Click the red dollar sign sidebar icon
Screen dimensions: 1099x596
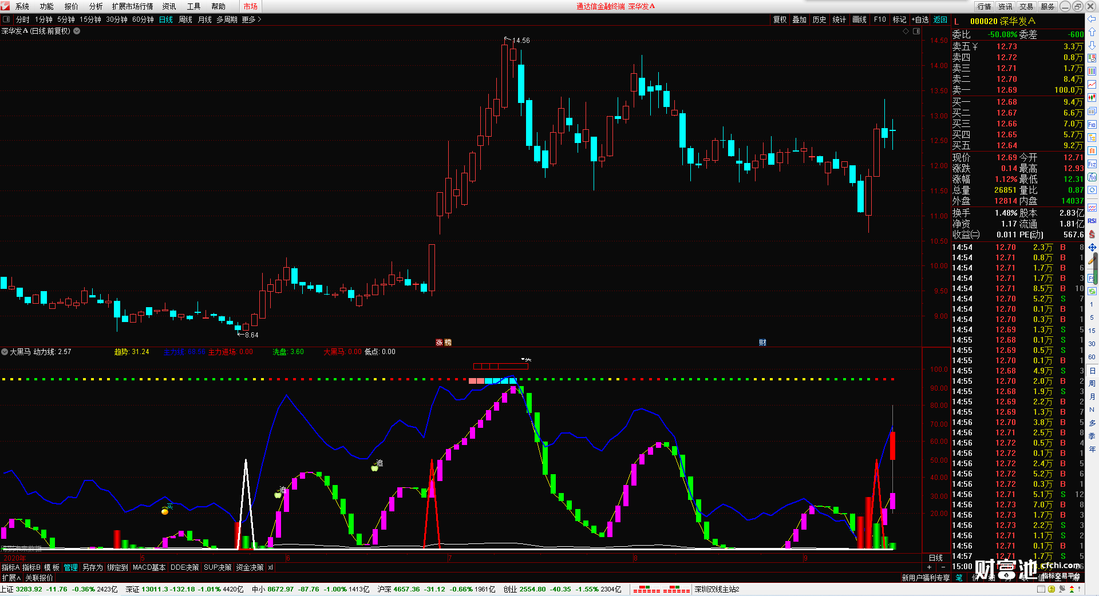click(x=1092, y=234)
